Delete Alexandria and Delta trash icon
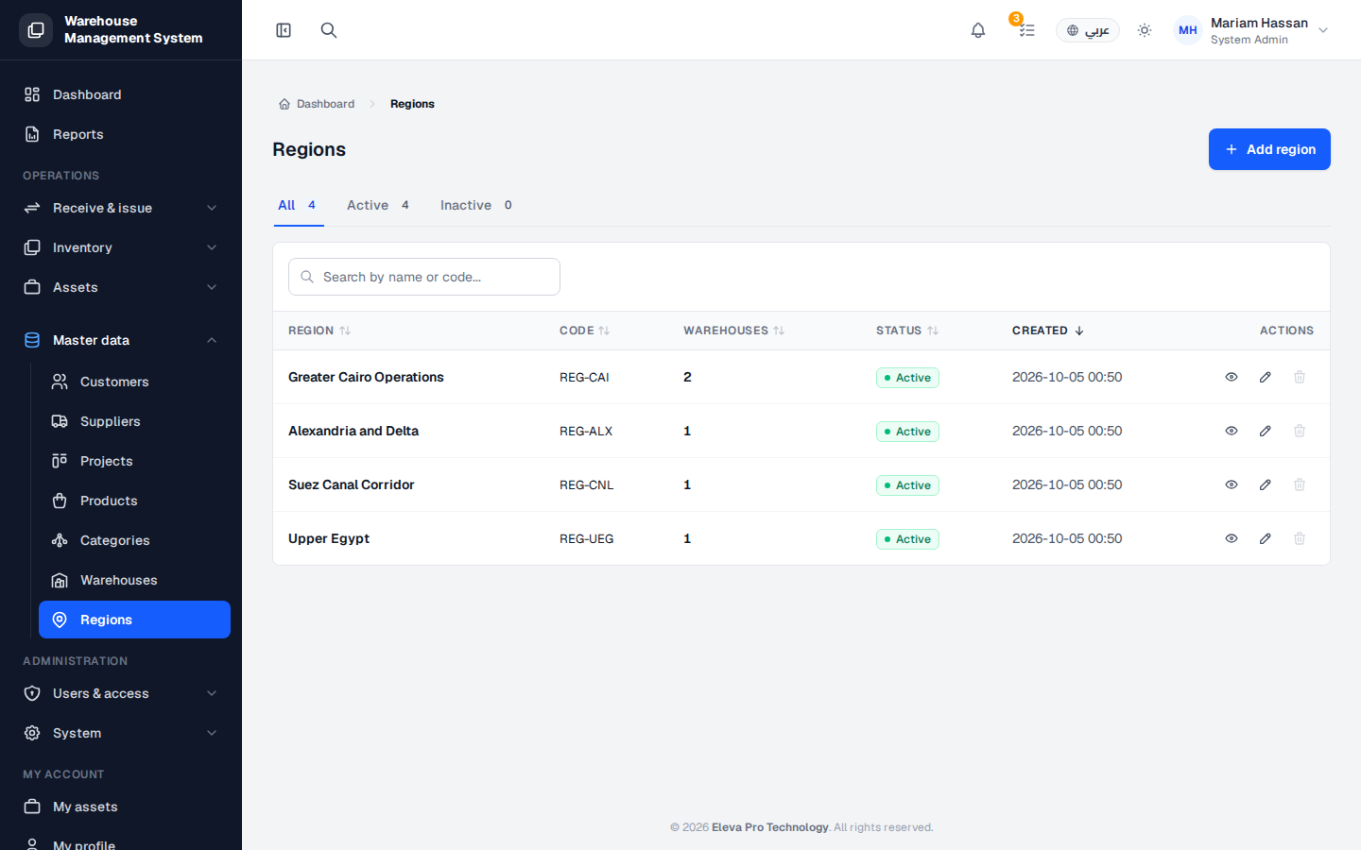Viewport: 1361px width, 850px height. click(1300, 431)
